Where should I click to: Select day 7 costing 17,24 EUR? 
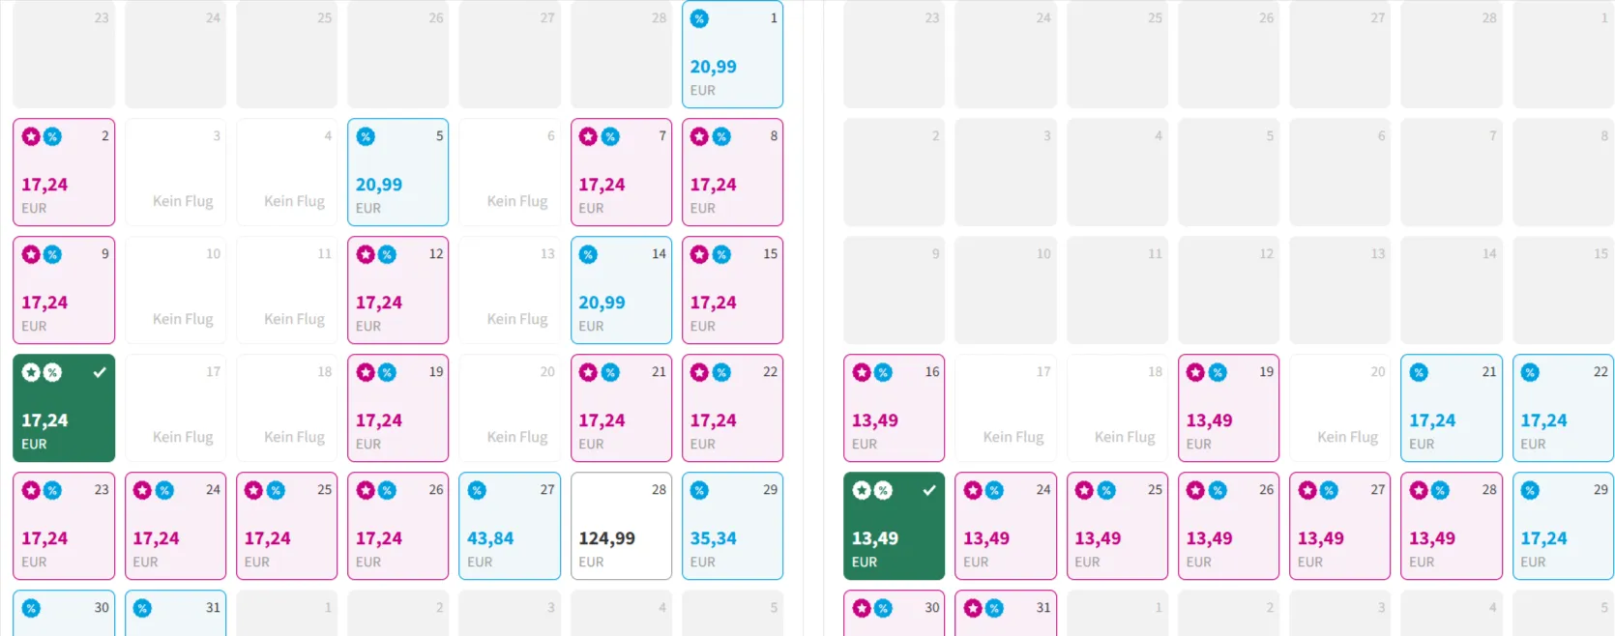621,172
